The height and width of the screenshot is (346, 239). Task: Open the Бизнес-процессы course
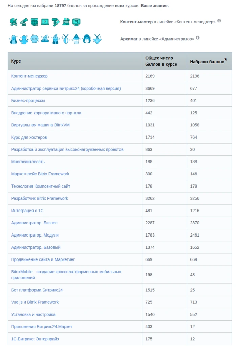[x=28, y=101]
